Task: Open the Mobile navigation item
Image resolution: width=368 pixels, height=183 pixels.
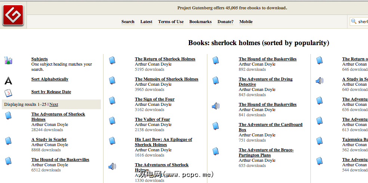Action: pyautogui.click(x=246, y=22)
